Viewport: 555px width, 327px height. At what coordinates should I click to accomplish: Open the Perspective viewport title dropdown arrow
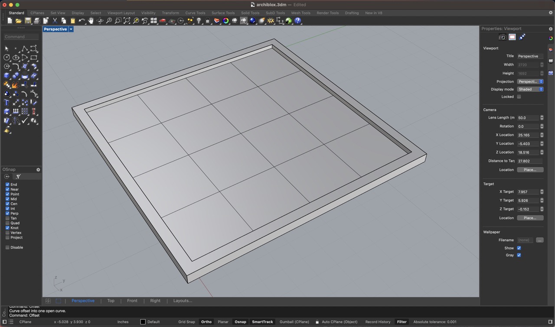(x=71, y=29)
